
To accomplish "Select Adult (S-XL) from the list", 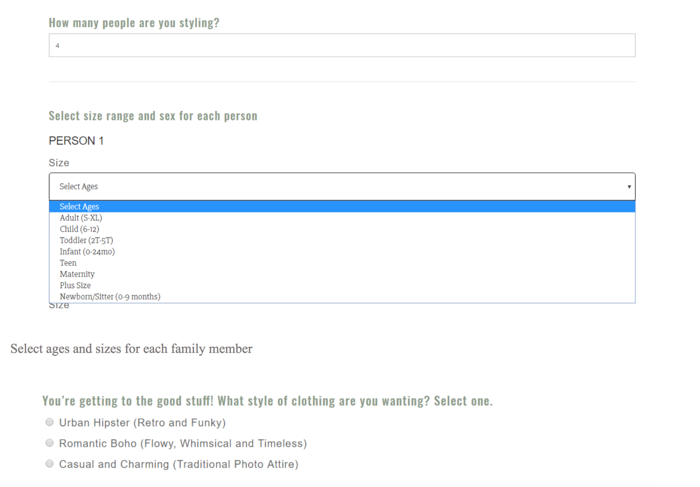I will pyautogui.click(x=81, y=218).
